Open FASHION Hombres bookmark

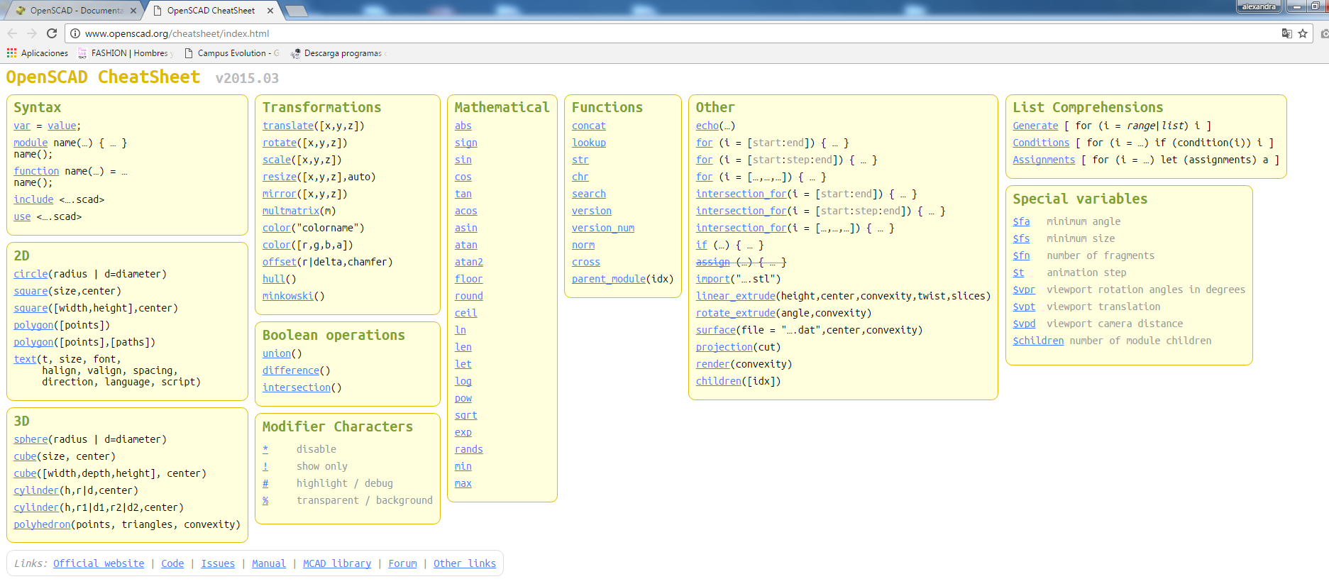(x=126, y=53)
